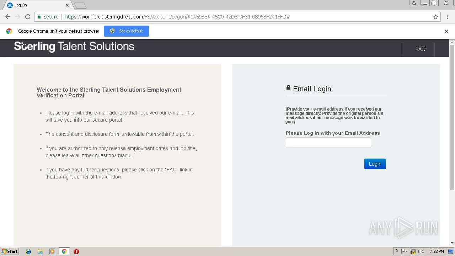Bookmark this page with the star icon
Viewport: 455px width, 256px height.
tap(436, 17)
